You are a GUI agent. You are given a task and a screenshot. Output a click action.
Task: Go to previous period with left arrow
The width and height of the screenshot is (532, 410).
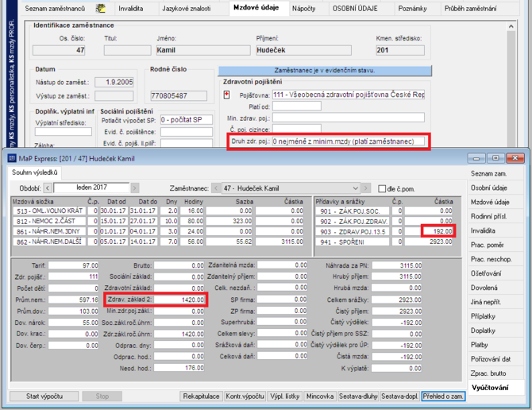pyautogui.click(x=48, y=188)
